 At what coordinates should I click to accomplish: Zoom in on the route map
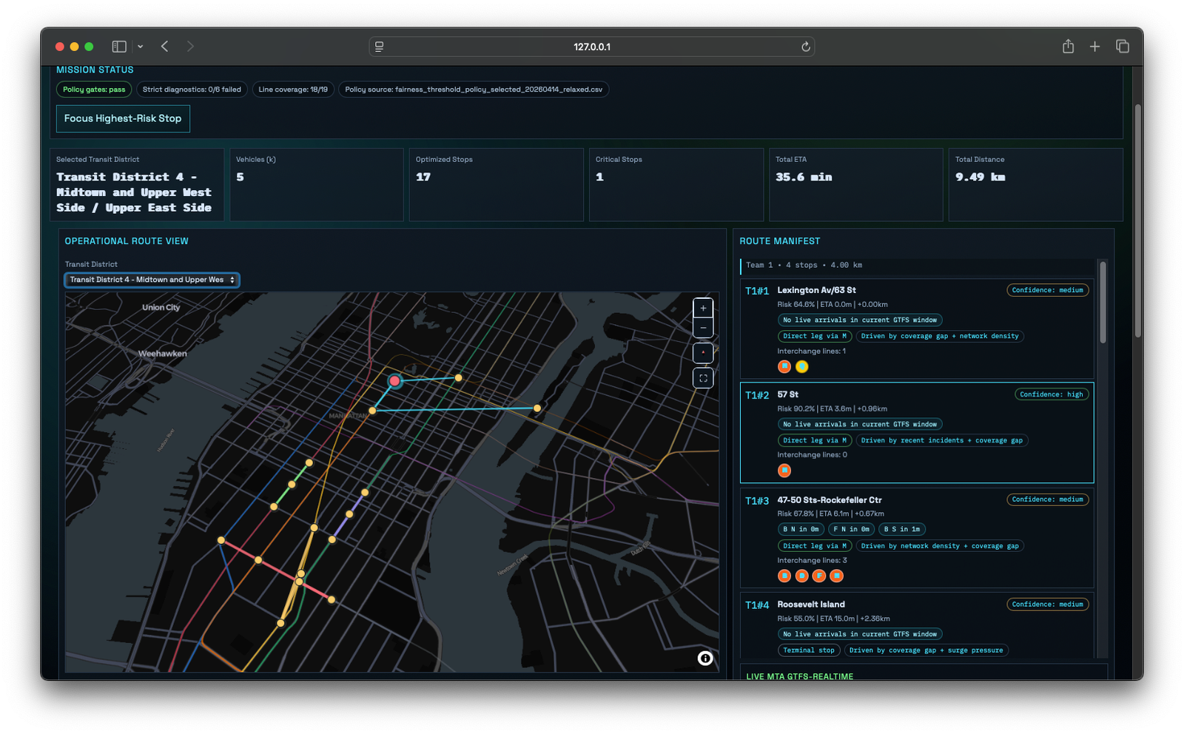[703, 308]
